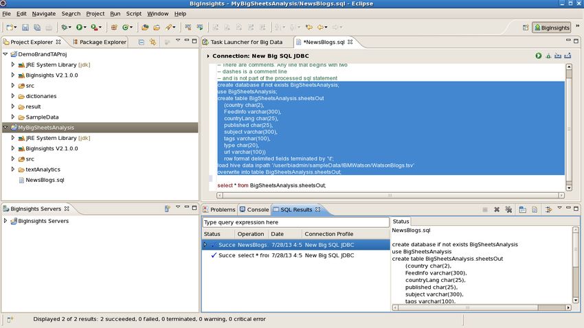Image resolution: width=584 pixels, height=328 pixels.
Task: Switch to the Package Explorer tab
Action: click(100, 42)
